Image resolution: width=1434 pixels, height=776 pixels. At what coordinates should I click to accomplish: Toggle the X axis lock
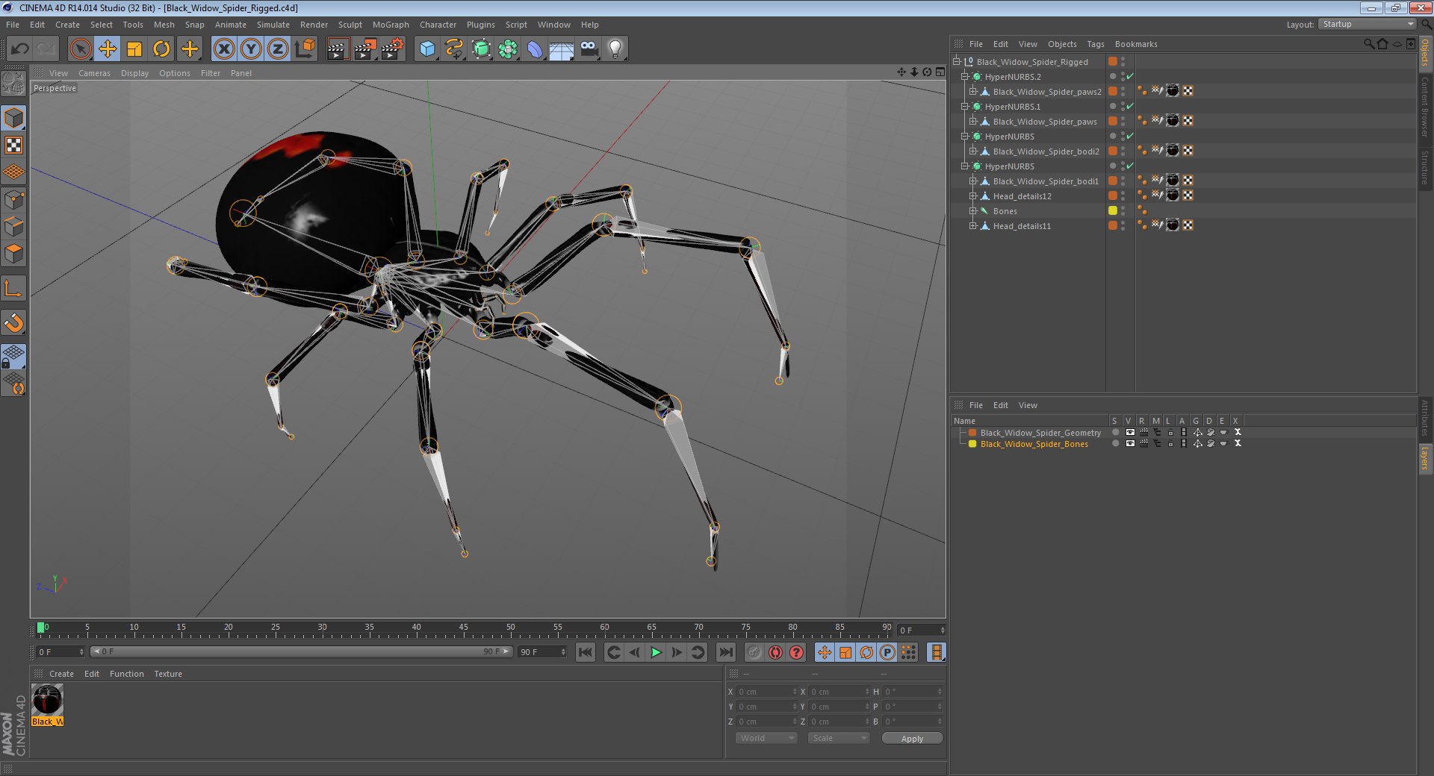click(x=223, y=49)
